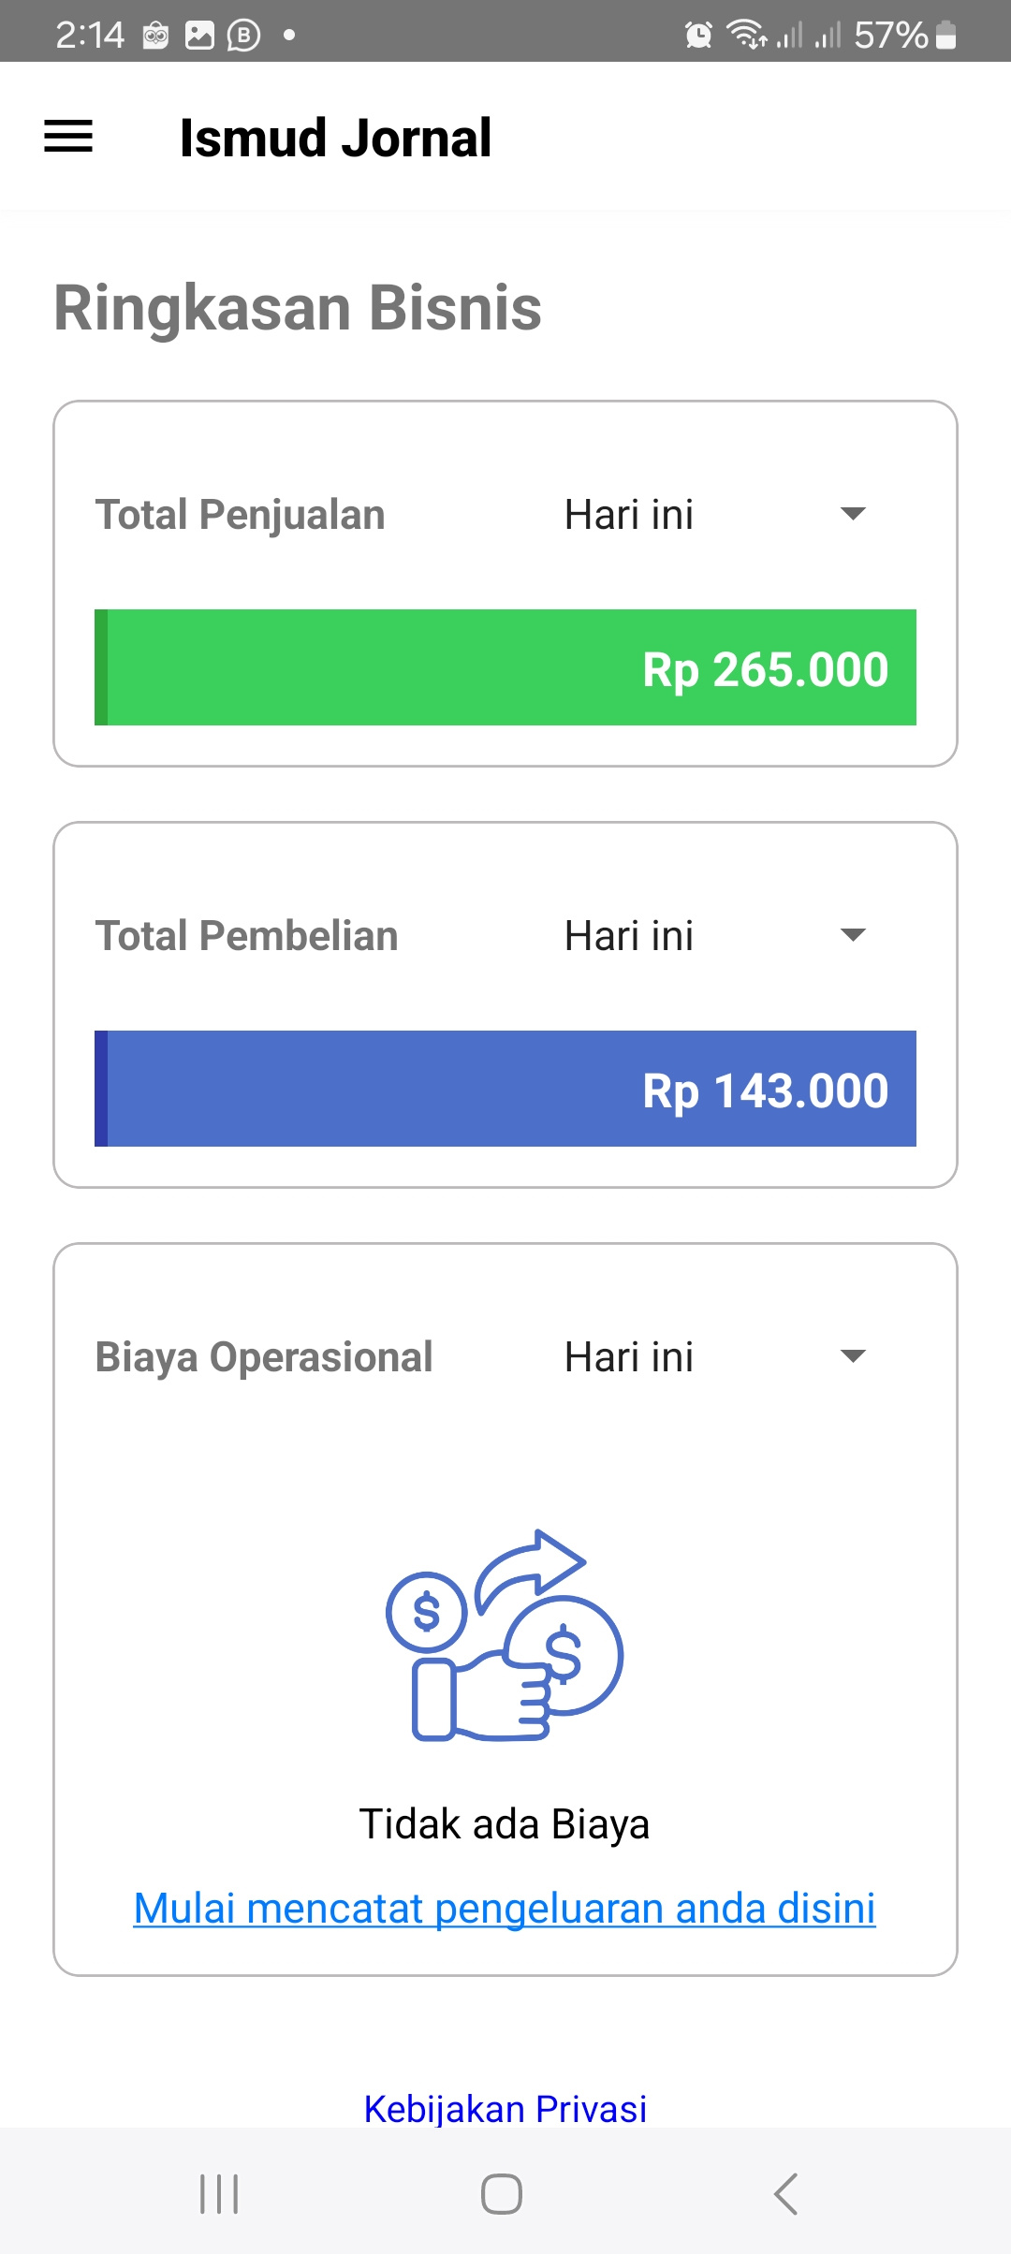Image resolution: width=1011 pixels, height=2254 pixels.
Task: Tap the blue Rp 143.000 purchases bar
Action: coord(505,1089)
